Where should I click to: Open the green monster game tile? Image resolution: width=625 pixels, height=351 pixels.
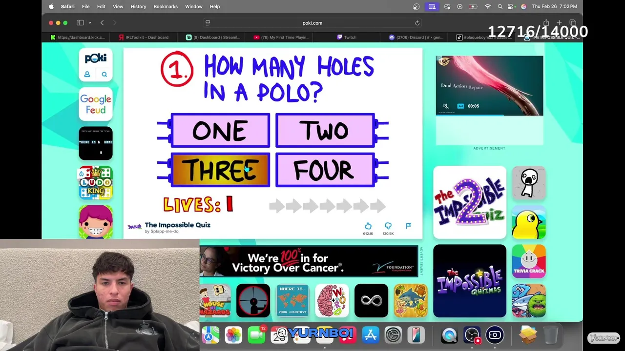point(529,301)
